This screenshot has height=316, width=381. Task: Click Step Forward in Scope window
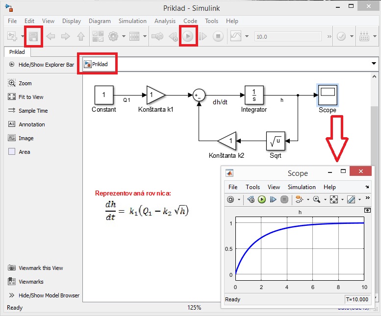click(x=273, y=199)
